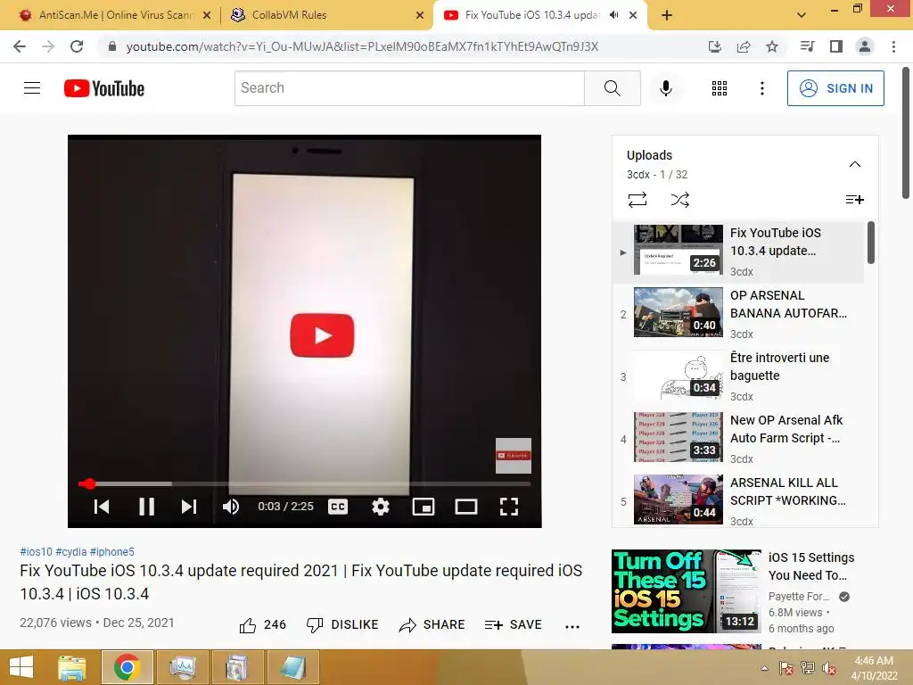The width and height of the screenshot is (913, 685).
Task: Open the SHARE dialog
Action: click(x=432, y=625)
